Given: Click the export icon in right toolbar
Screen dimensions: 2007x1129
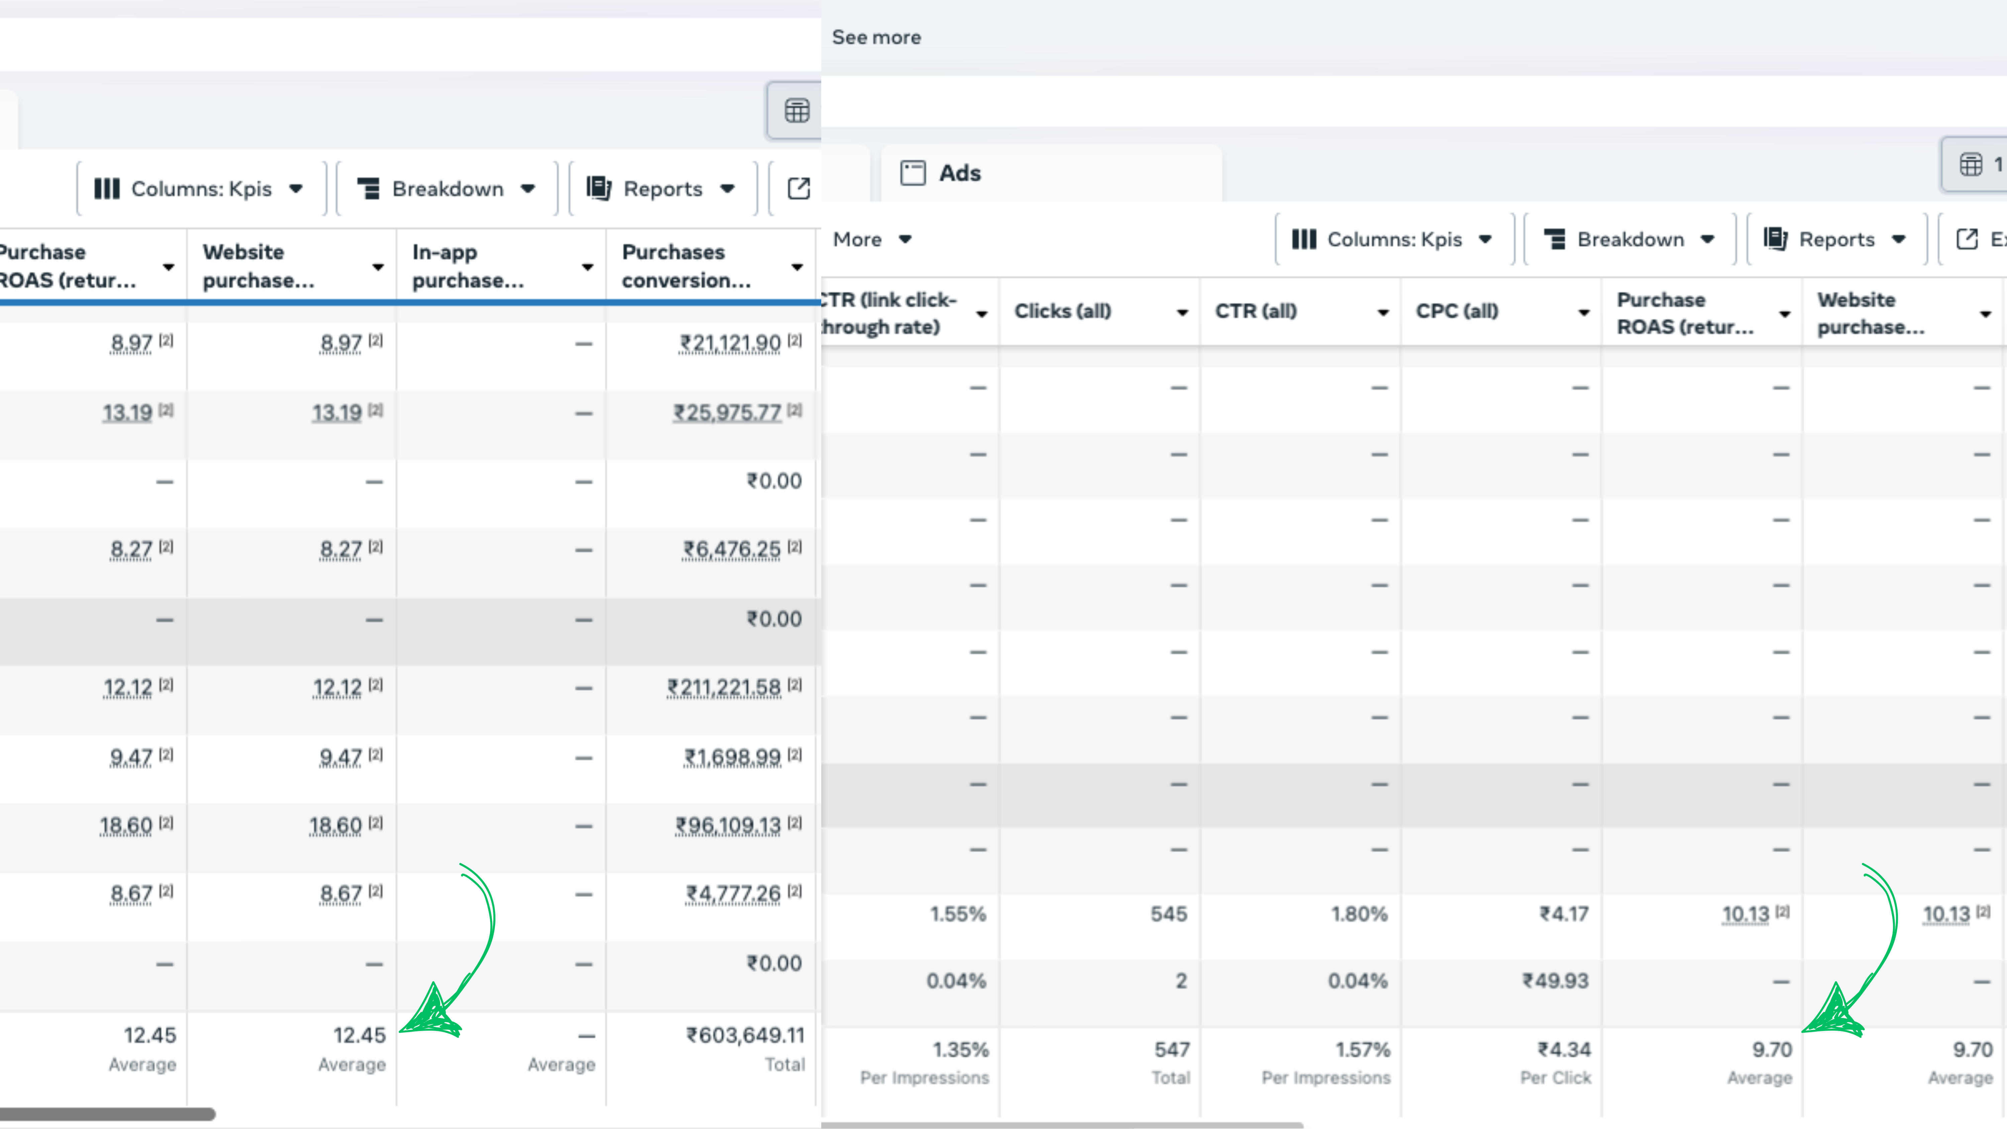Looking at the screenshot, I should [x=1967, y=239].
